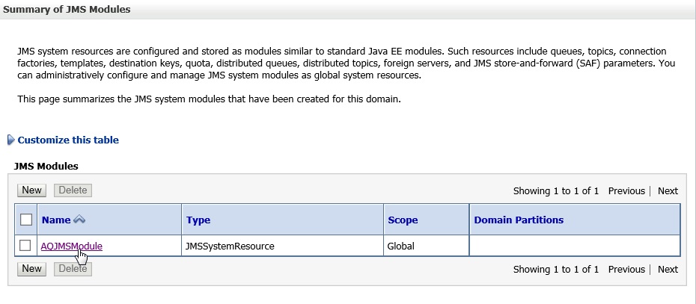The image size is (696, 304).
Task: Sort by the Name column header
Action: click(56, 220)
